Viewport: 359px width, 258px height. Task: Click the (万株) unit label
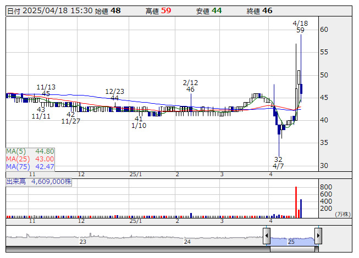pos(343,214)
